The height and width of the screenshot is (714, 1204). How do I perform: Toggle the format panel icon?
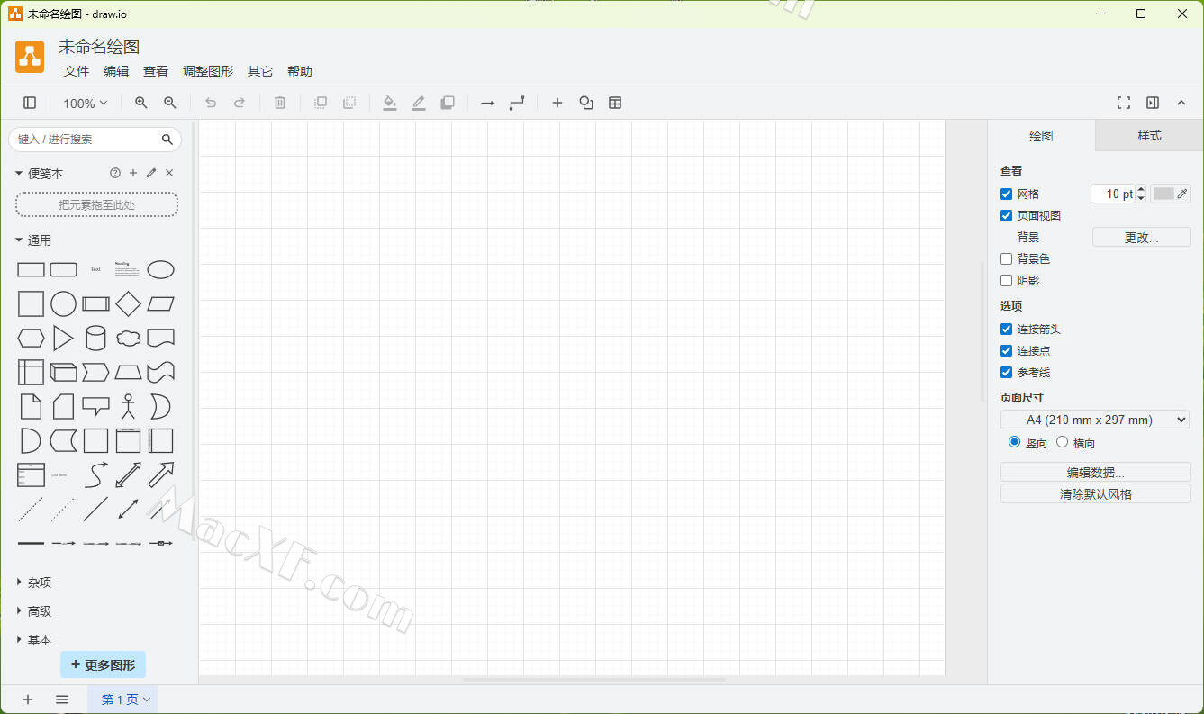pos(1153,103)
